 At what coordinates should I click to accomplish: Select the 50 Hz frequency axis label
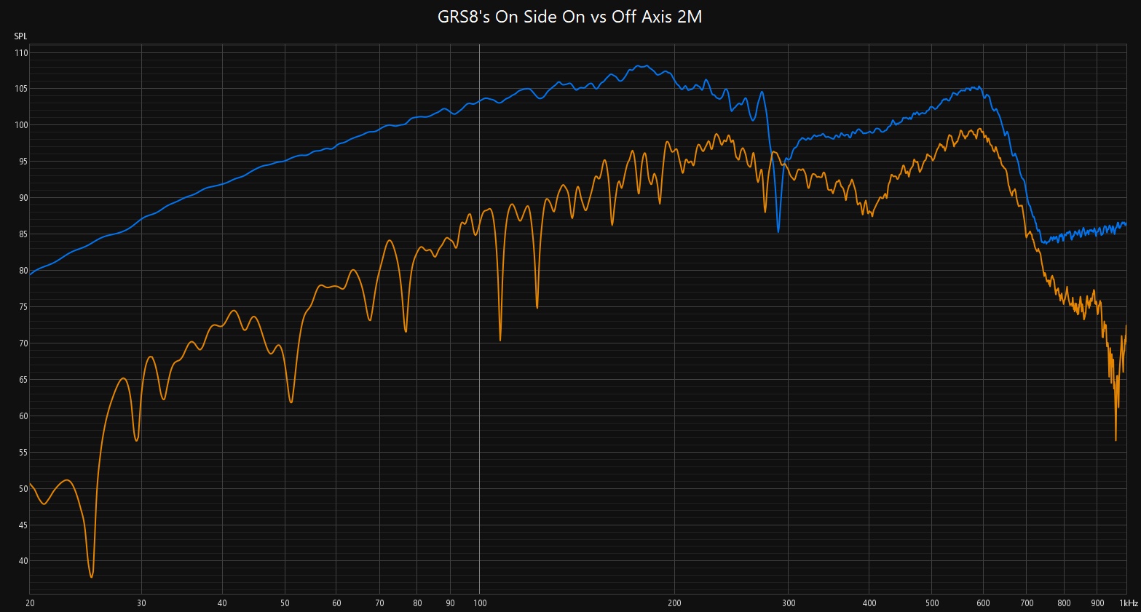tap(285, 603)
